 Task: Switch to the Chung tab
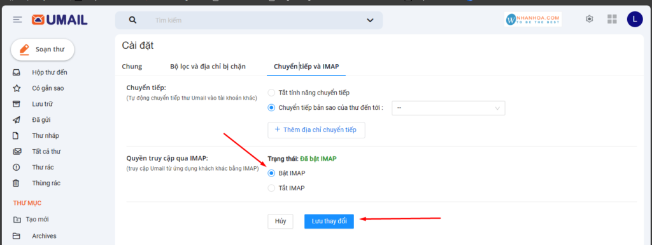click(x=132, y=67)
